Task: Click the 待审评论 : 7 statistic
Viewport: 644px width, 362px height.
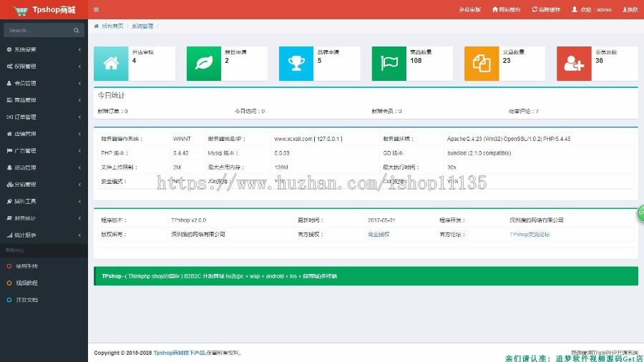Action: tap(524, 111)
